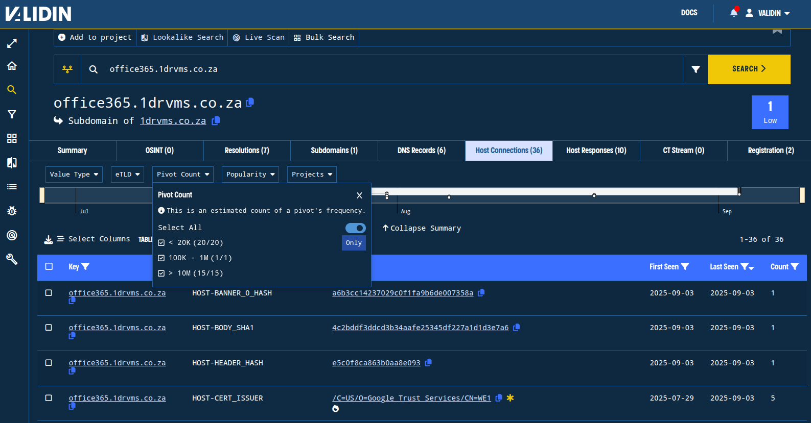Switch to Resolutions (7) tab
The height and width of the screenshot is (423, 811).
(247, 151)
